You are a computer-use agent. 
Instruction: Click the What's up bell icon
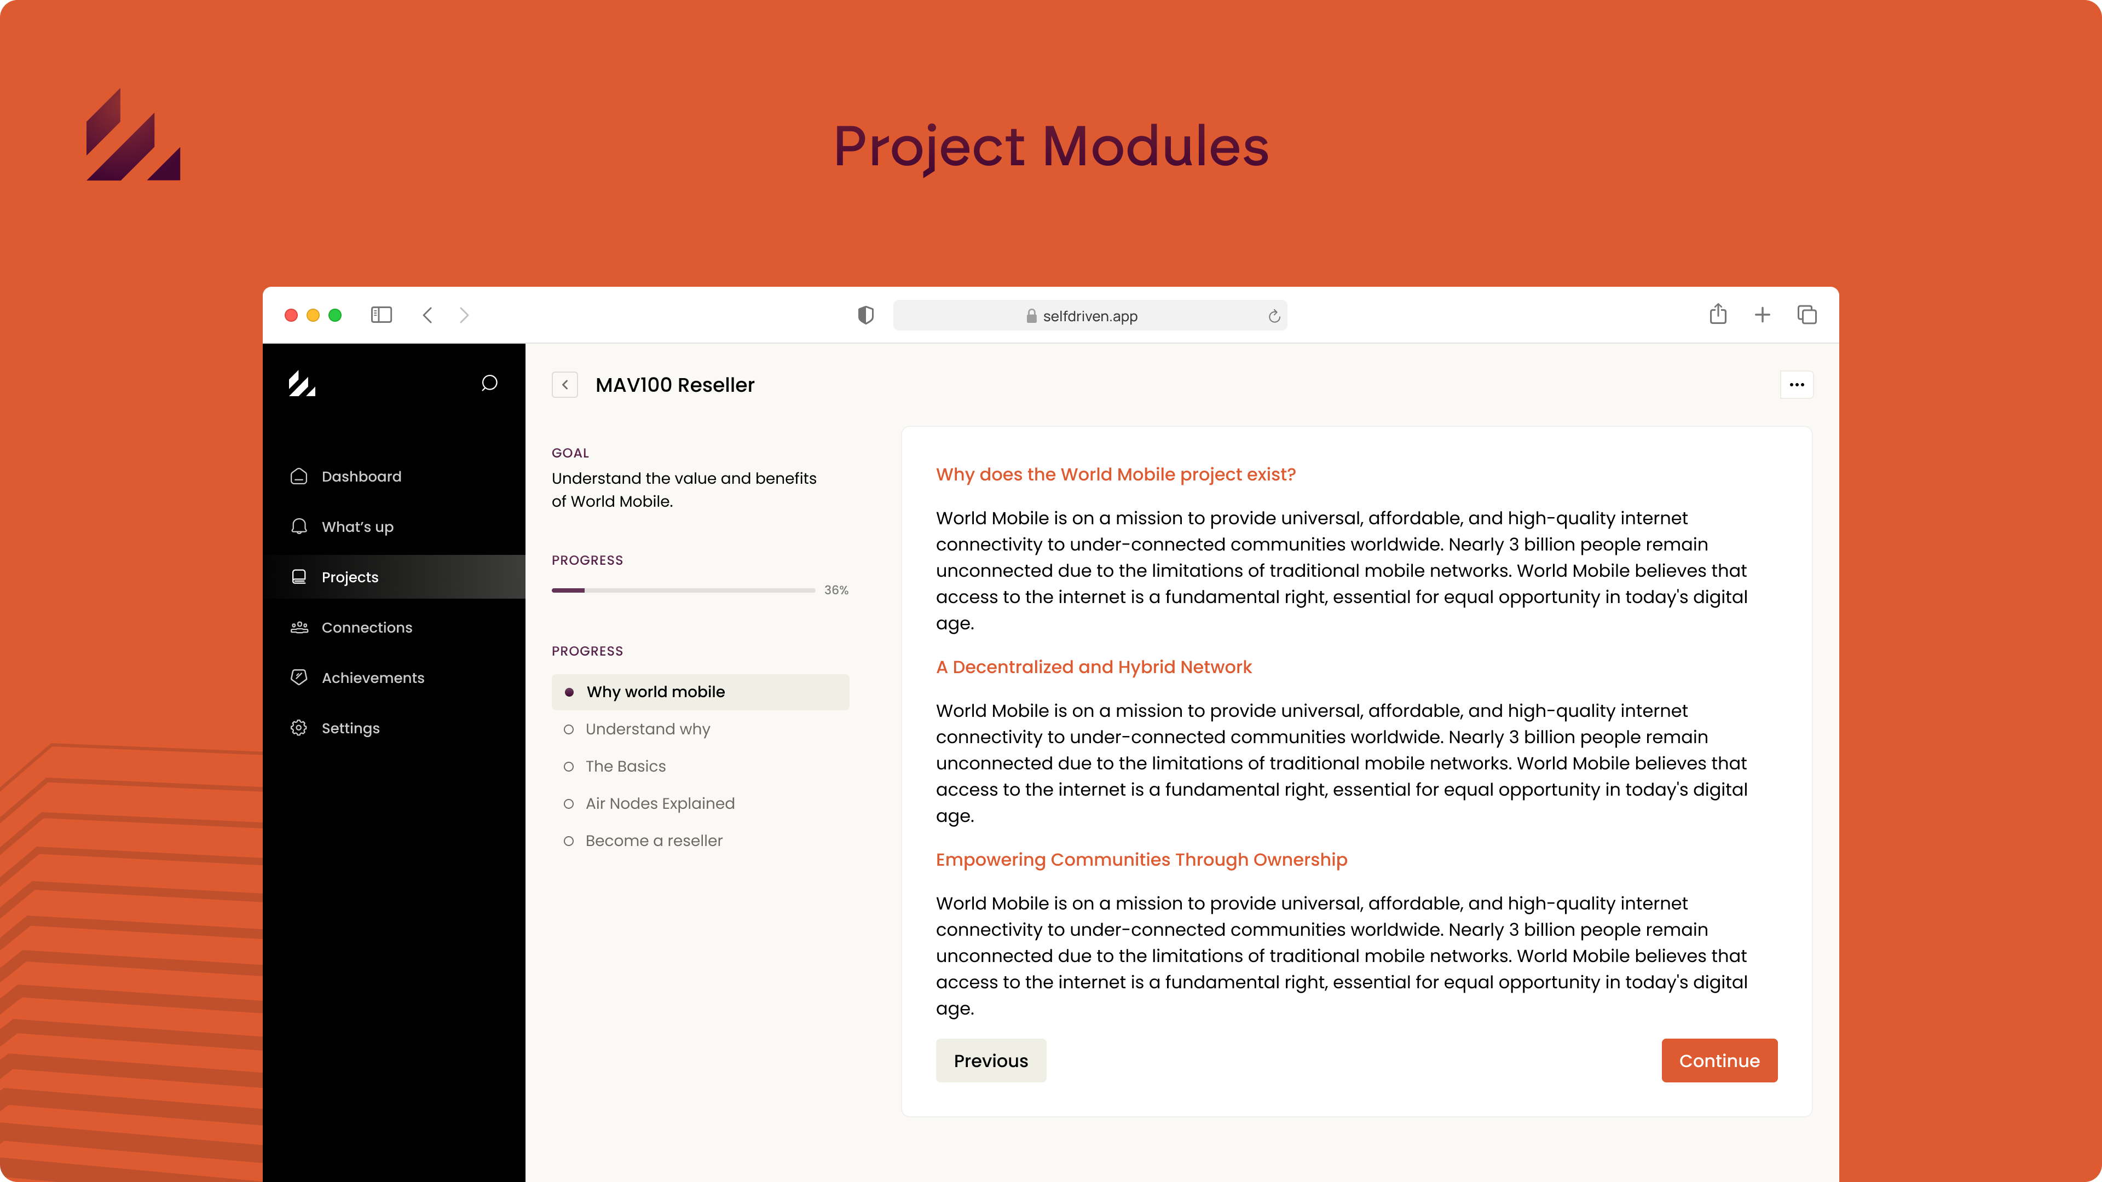coord(299,527)
